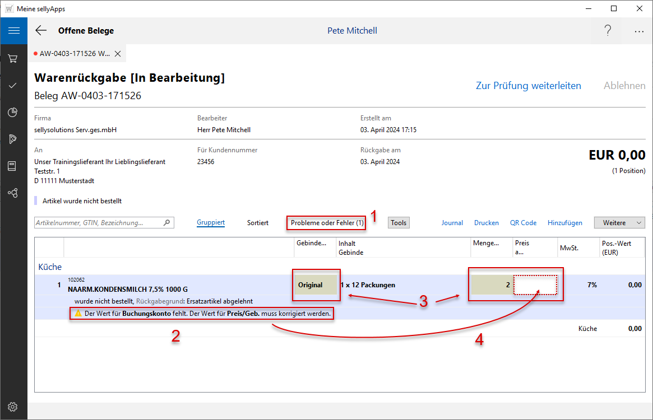
Task: Switch to Gruppiert view
Action: [211, 223]
